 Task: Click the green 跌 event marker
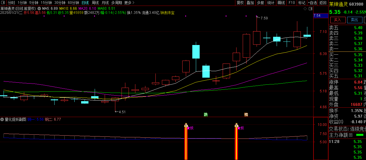tap(206, 114)
